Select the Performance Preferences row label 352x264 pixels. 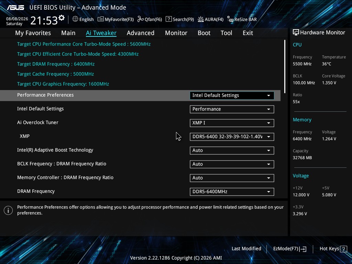[45, 95]
